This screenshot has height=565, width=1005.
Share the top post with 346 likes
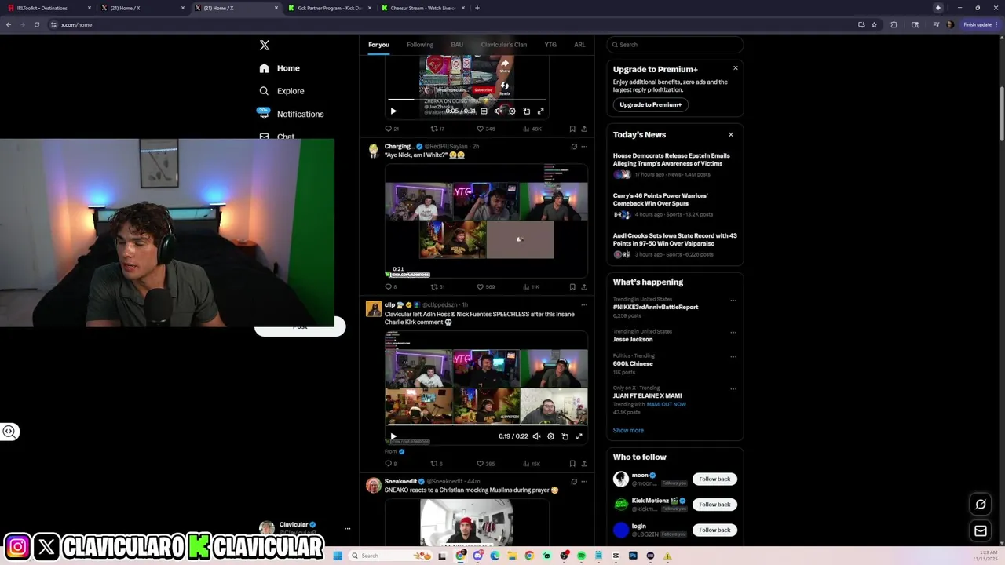tap(583, 129)
